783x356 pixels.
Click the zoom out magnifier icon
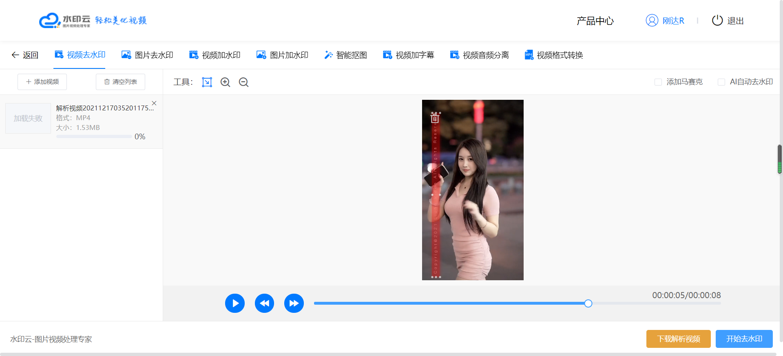(x=243, y=82)
